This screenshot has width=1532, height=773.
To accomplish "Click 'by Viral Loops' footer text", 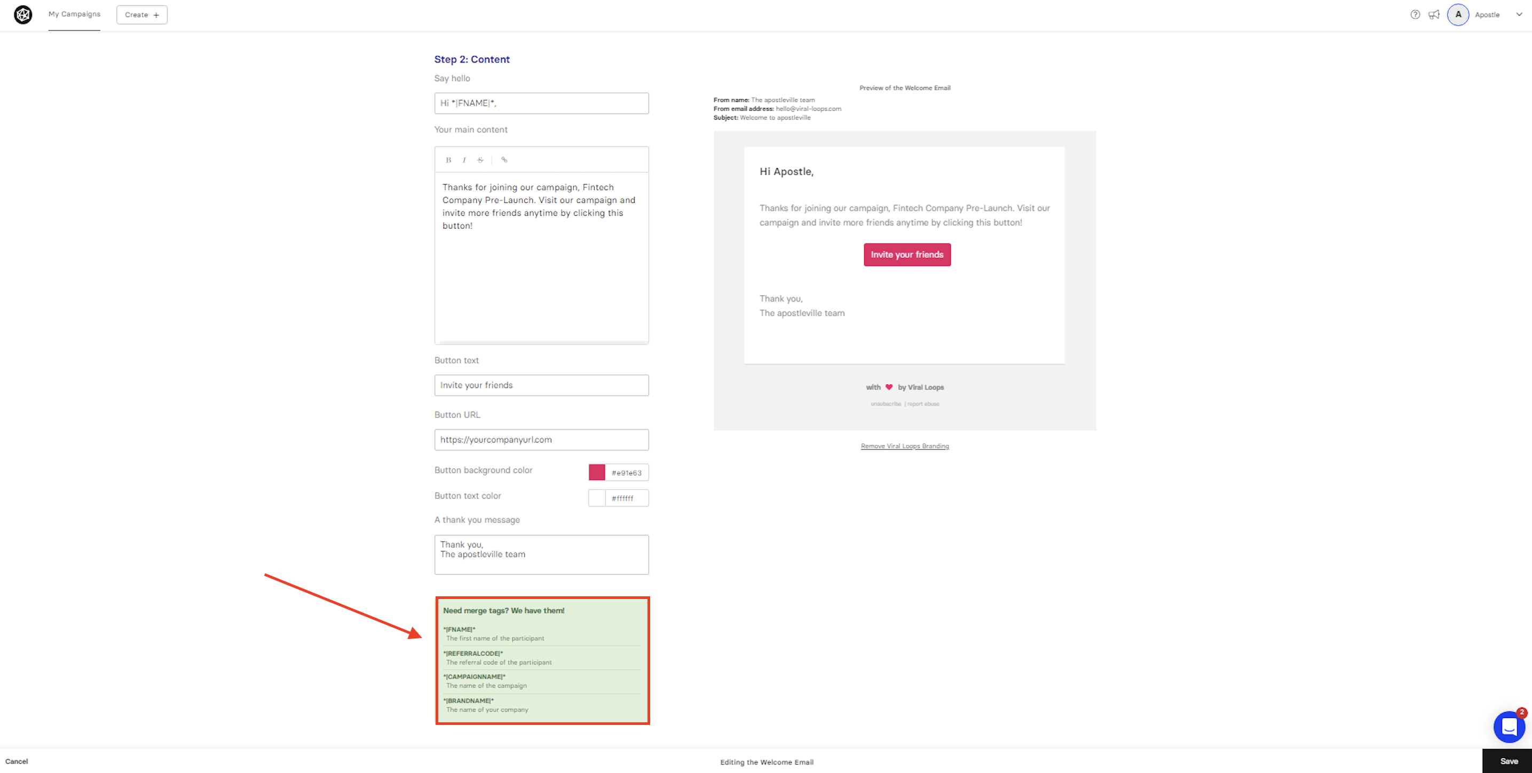I will 921,387.
